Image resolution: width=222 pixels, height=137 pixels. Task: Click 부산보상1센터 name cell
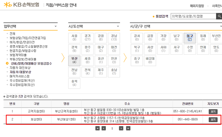(66, 119)
